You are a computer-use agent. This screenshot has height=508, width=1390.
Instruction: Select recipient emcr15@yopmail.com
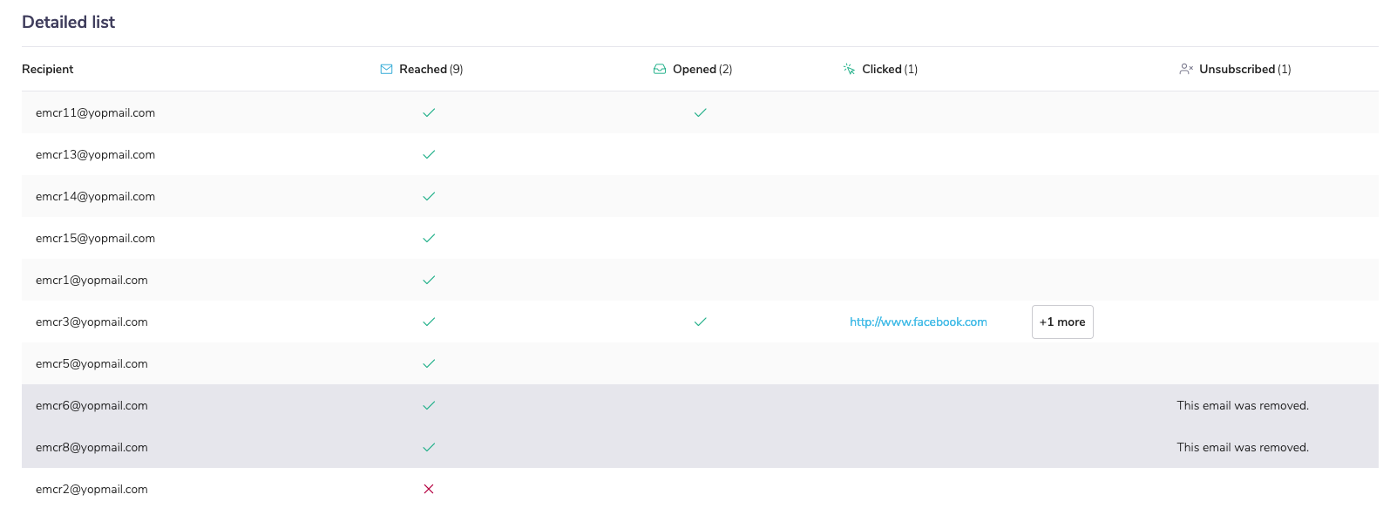pyautogui.click(x=96, y=238)
